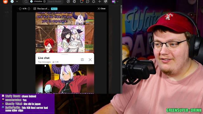Close the post overlay with Close
Image resolution: width=203 pixels, height=114 pixels.
tap(101, 9)
